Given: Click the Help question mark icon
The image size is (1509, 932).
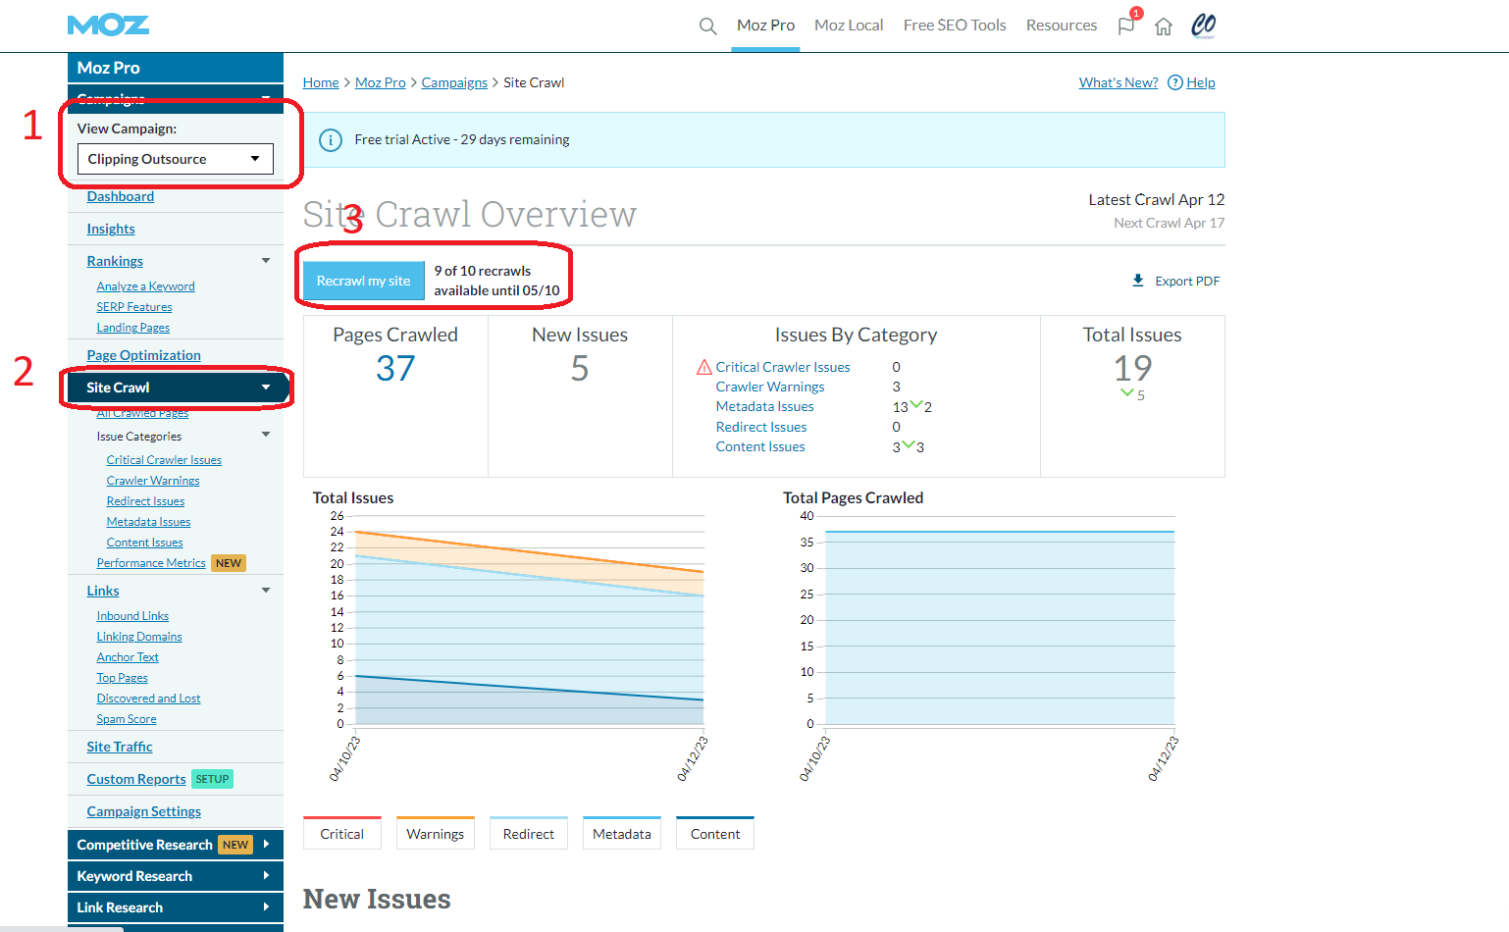Looking at the screenshot, I should 1175,82.
